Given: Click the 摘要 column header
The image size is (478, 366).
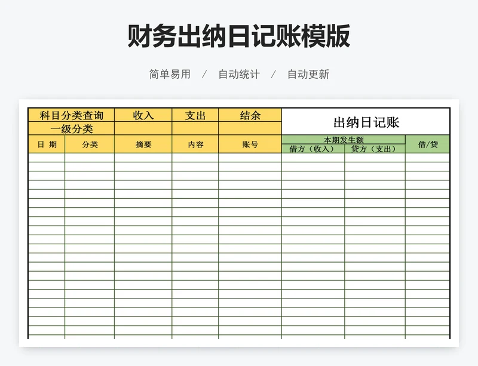Looking at the screenshot, I should [x=143, y=144].
